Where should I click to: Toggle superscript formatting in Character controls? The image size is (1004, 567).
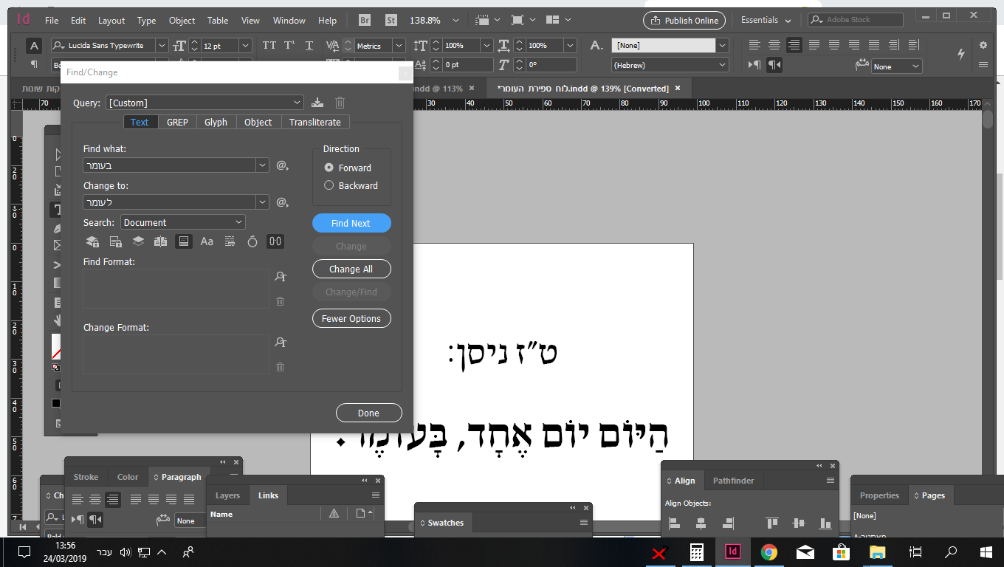[x=289, y=45]
